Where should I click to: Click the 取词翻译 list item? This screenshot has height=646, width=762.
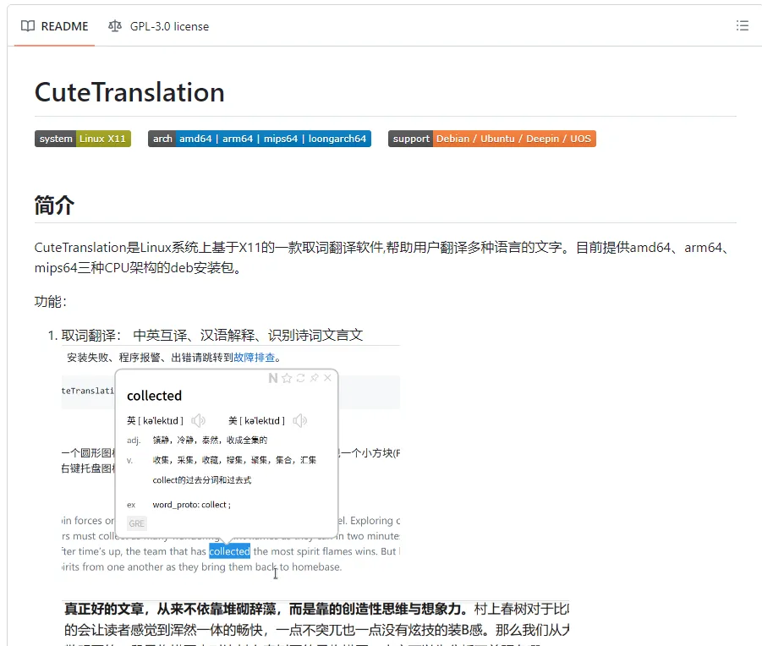click(x=212, y=335)
